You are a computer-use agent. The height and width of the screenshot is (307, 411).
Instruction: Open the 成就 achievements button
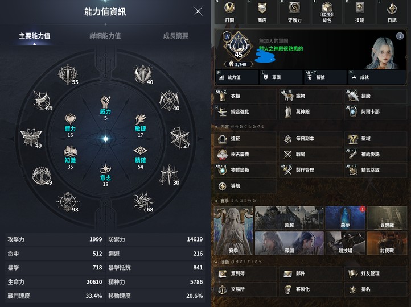377,77
